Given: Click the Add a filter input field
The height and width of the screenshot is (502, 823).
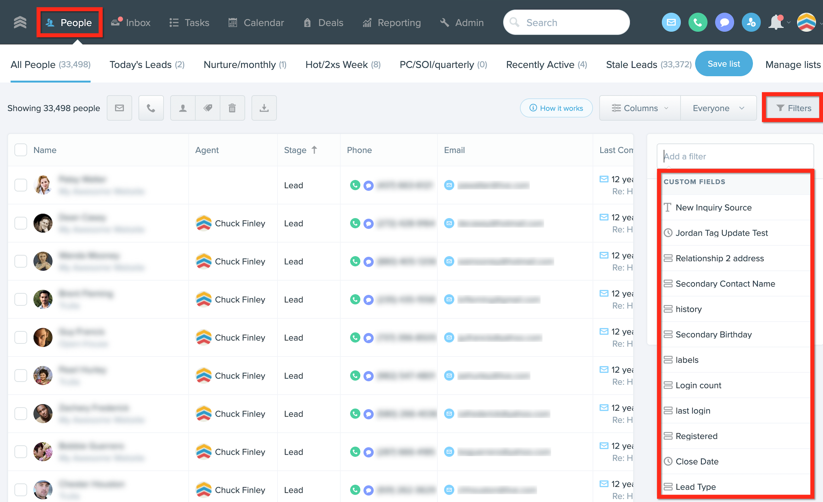Looking at the screenshot, I should click(x=735, y=156).
